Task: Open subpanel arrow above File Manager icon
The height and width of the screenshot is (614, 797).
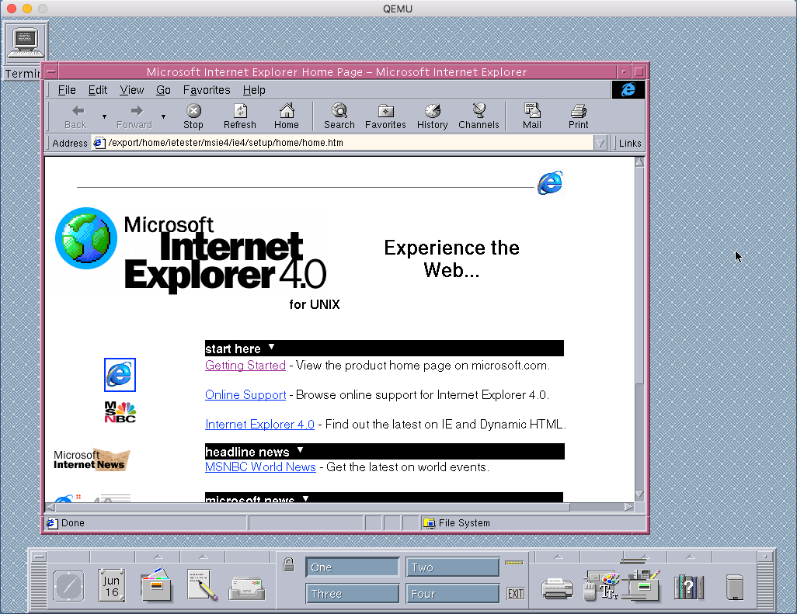Action: click(x=158, y=557)
